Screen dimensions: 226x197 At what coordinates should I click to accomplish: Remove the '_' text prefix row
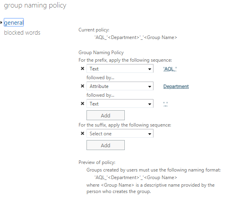tap(83, 103)
